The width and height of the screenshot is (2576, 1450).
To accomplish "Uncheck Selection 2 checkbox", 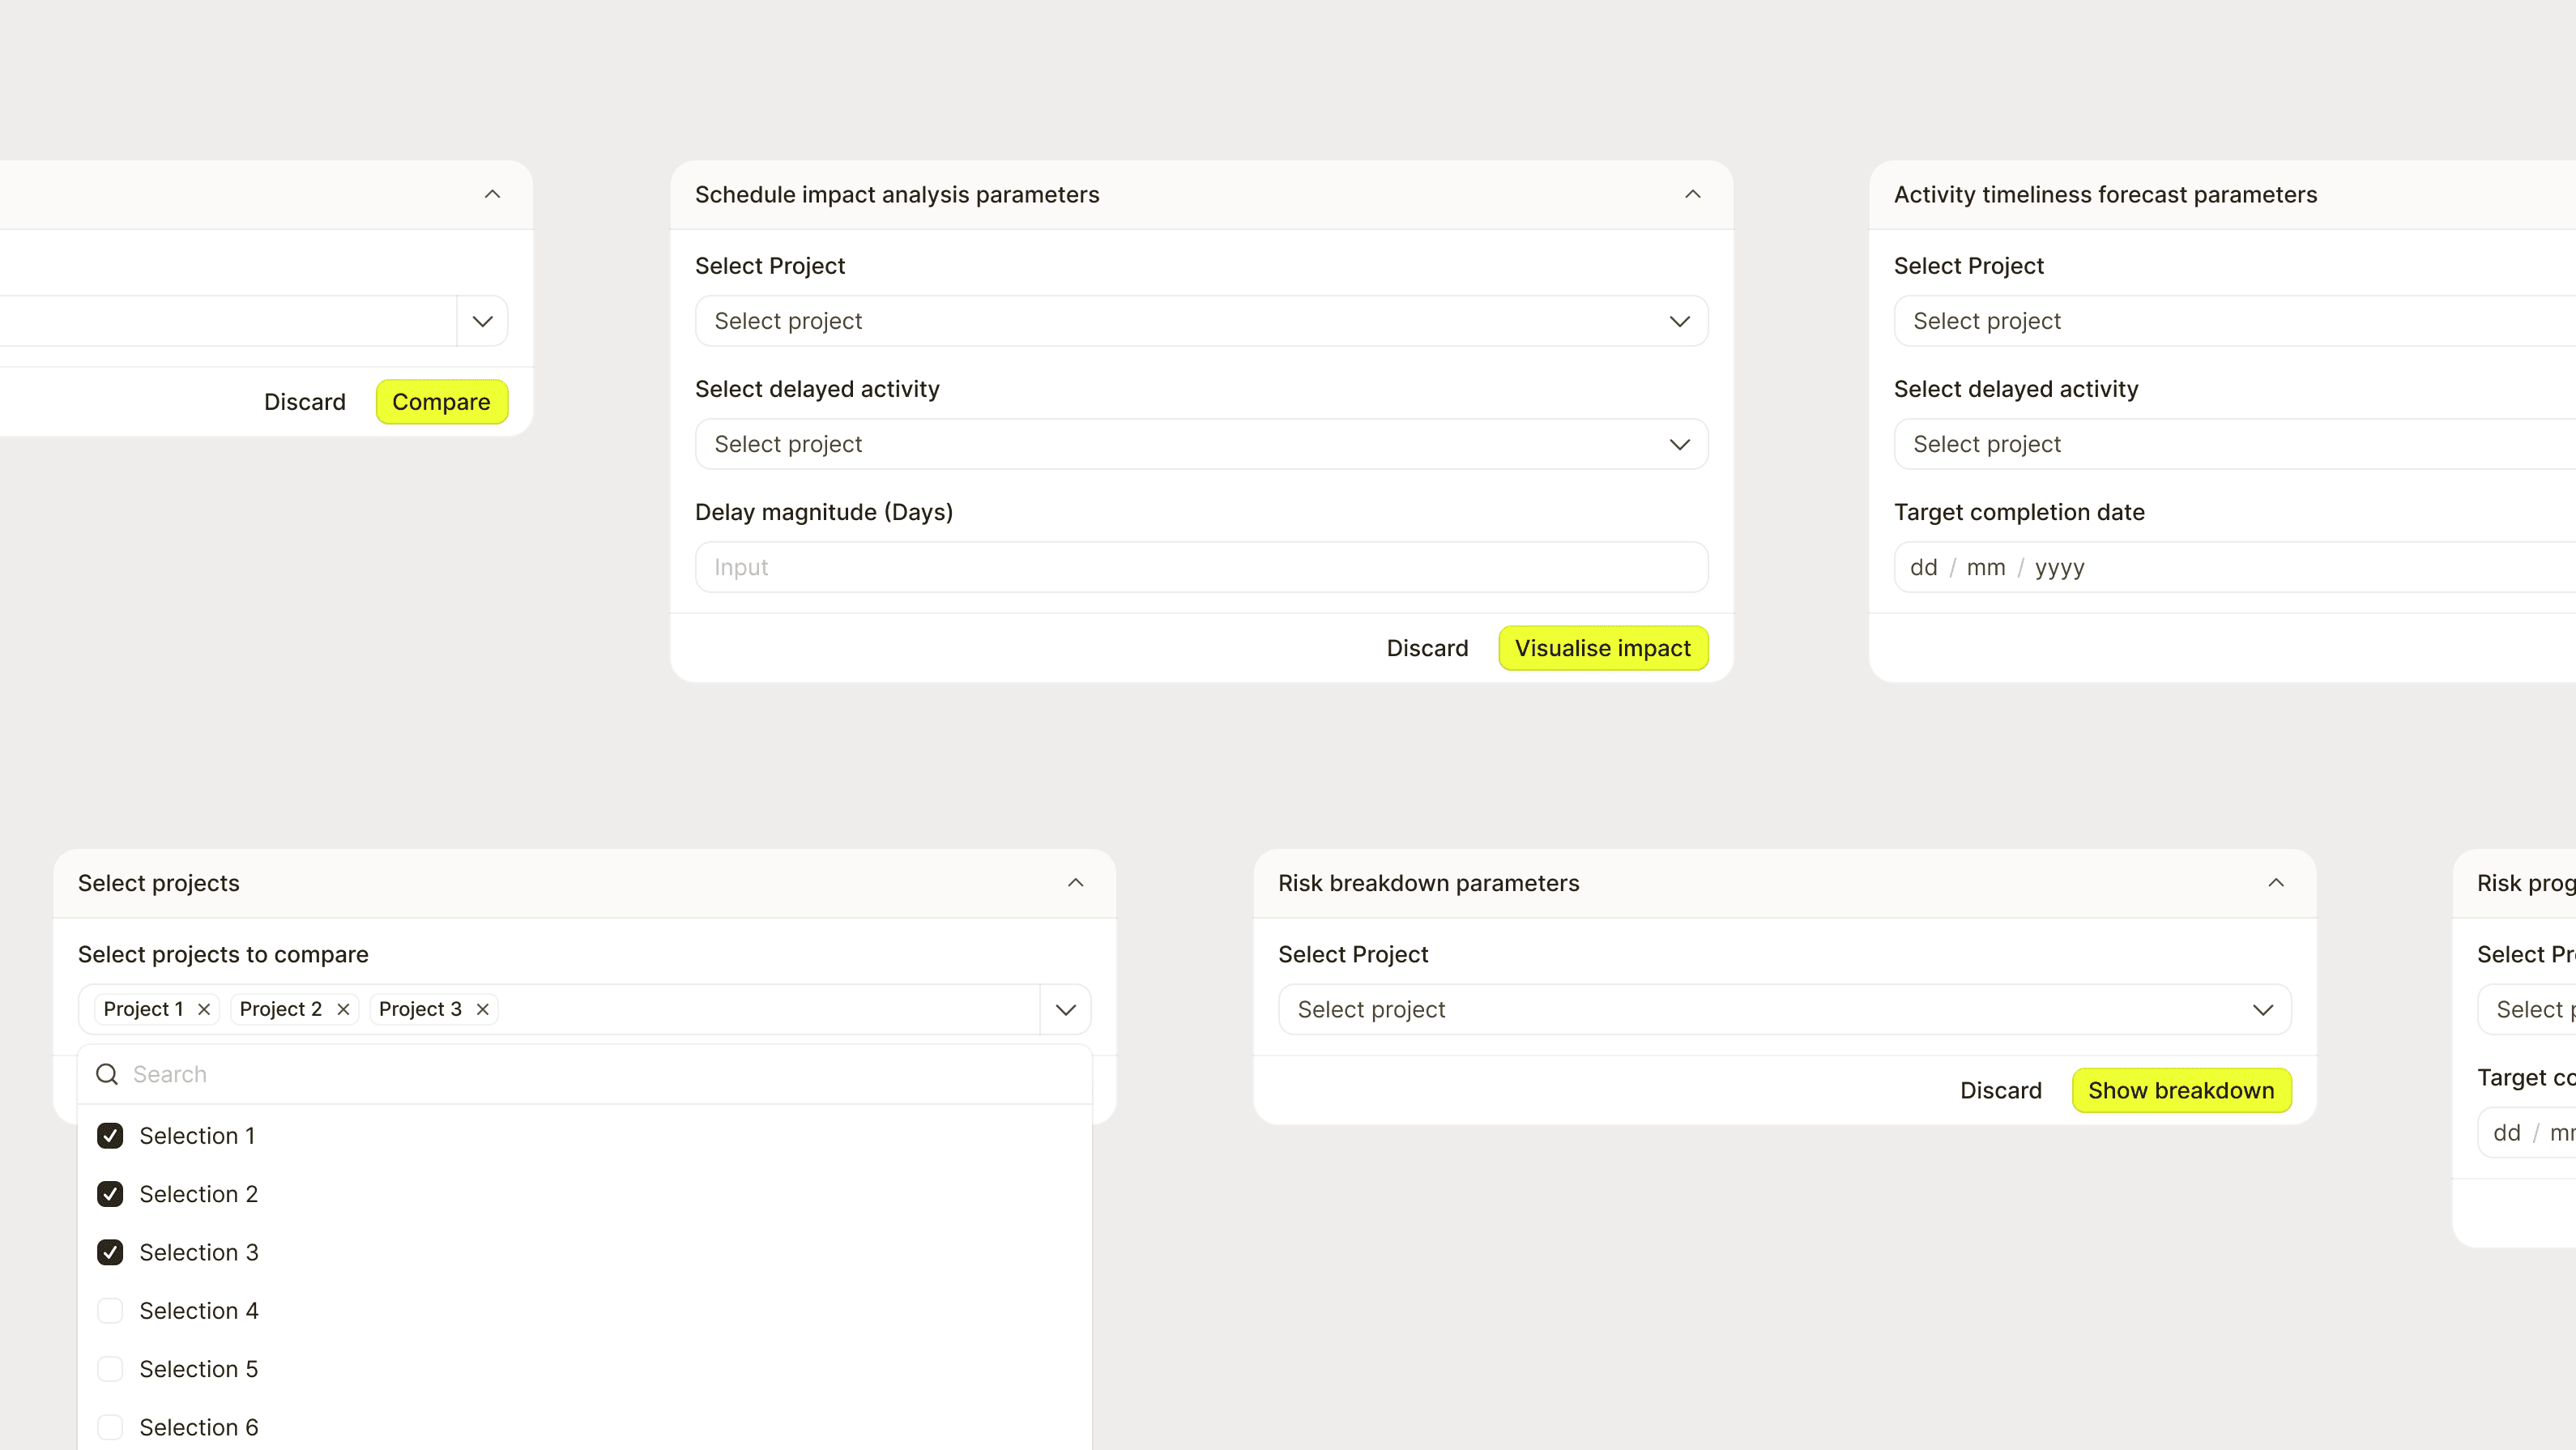I will coord(110,1194).
